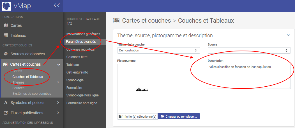Click the letter A icon for Symboles et polices
Viewport: 295px width, 128px height.
(x=6, y=103)
